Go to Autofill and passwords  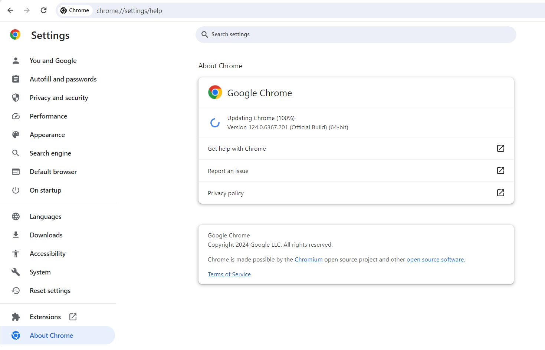tap(63, 79)
